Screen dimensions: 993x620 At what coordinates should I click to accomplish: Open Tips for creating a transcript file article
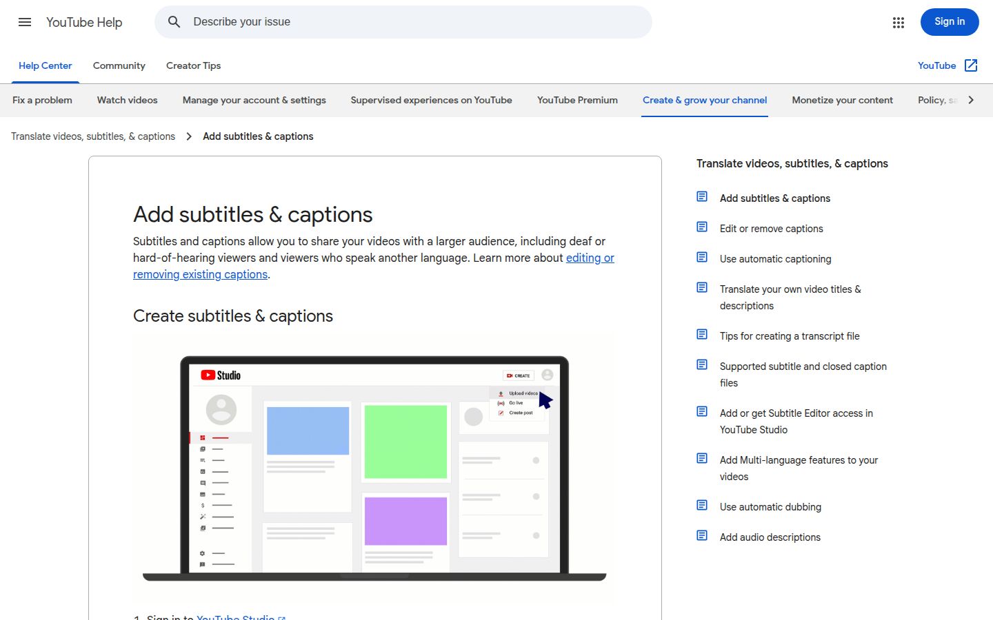point(790,336)
